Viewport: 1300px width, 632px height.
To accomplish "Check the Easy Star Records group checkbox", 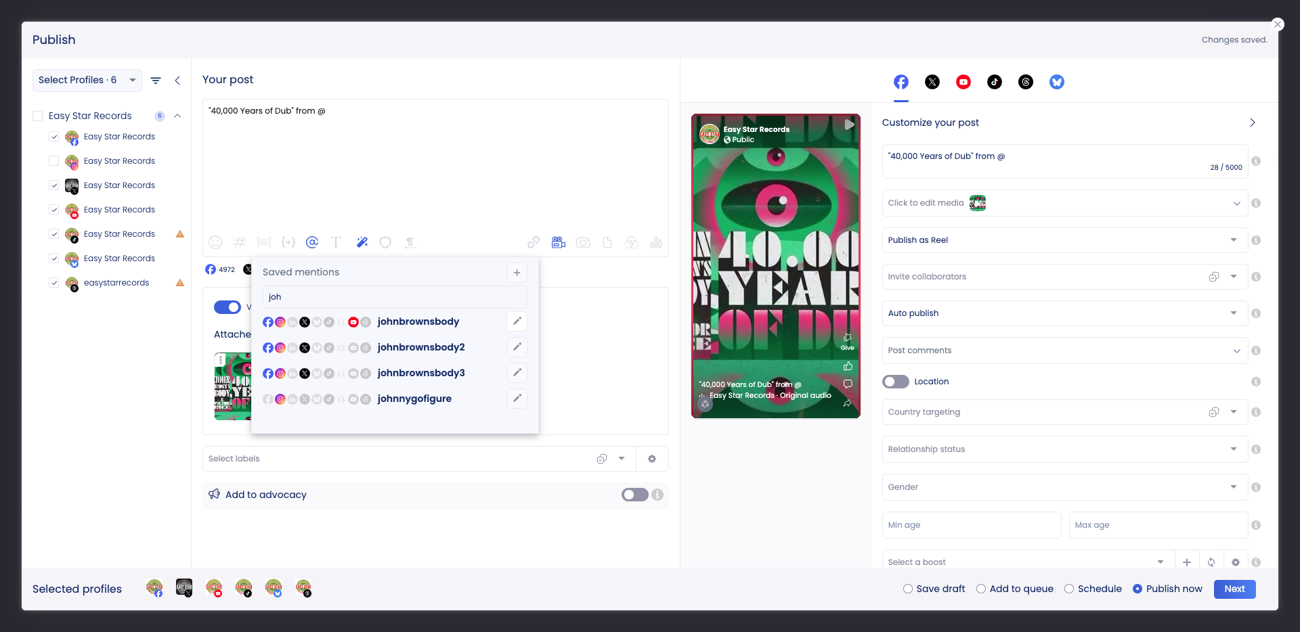I will pos(38,116).
